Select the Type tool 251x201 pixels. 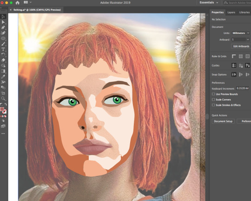point(3,49)
